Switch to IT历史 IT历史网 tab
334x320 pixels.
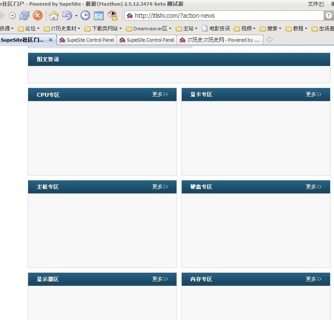pos(220,40)
